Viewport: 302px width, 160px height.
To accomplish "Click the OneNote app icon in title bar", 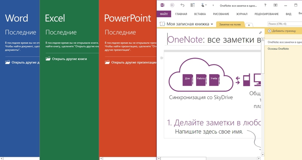I will (x=162, y=5).
